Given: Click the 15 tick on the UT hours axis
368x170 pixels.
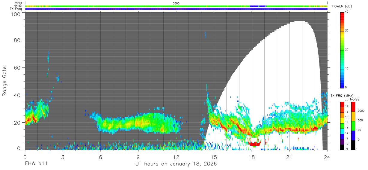Looking at the screenshot, I should point(214,157).
